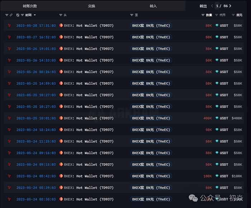
Task: Open transaction 2023-05-26 08:26:03
Action: 36,72
